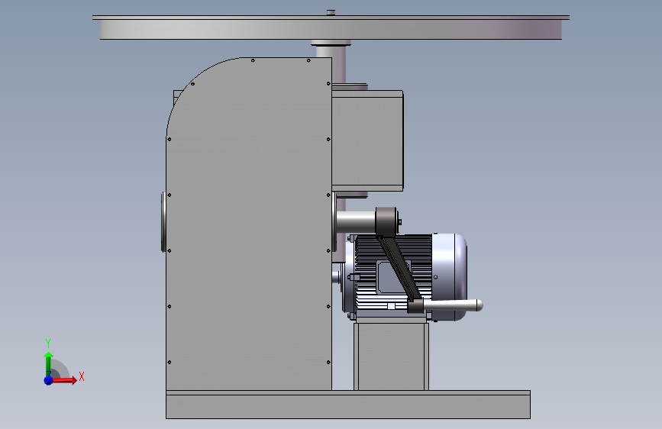Viewport: 662px width, 429px height.
Task: Select the lever's horizontal grip rod
Action: point(453,305)
